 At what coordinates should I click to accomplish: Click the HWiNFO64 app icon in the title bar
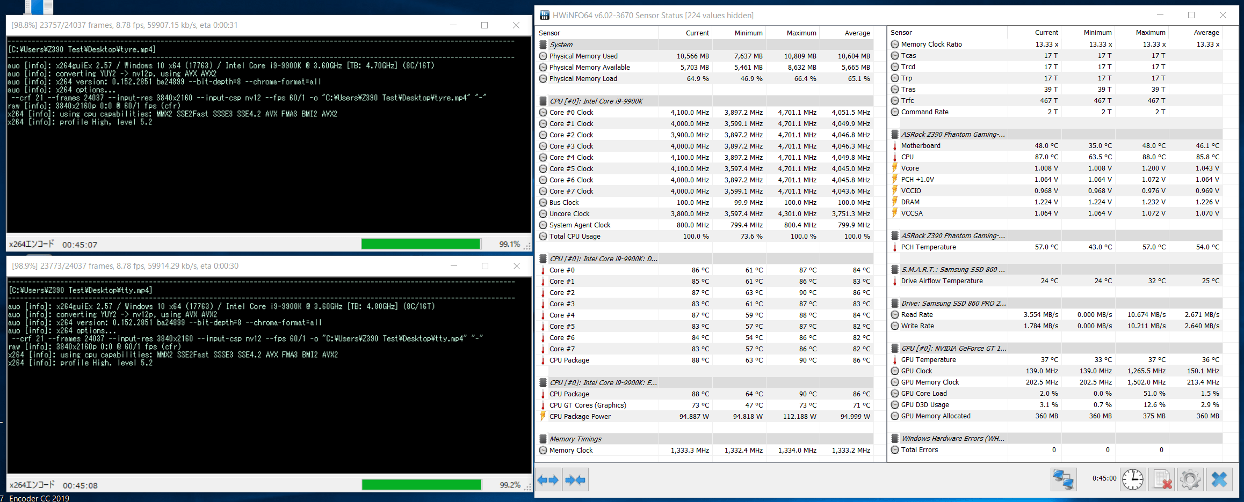[x=544, y=15]
